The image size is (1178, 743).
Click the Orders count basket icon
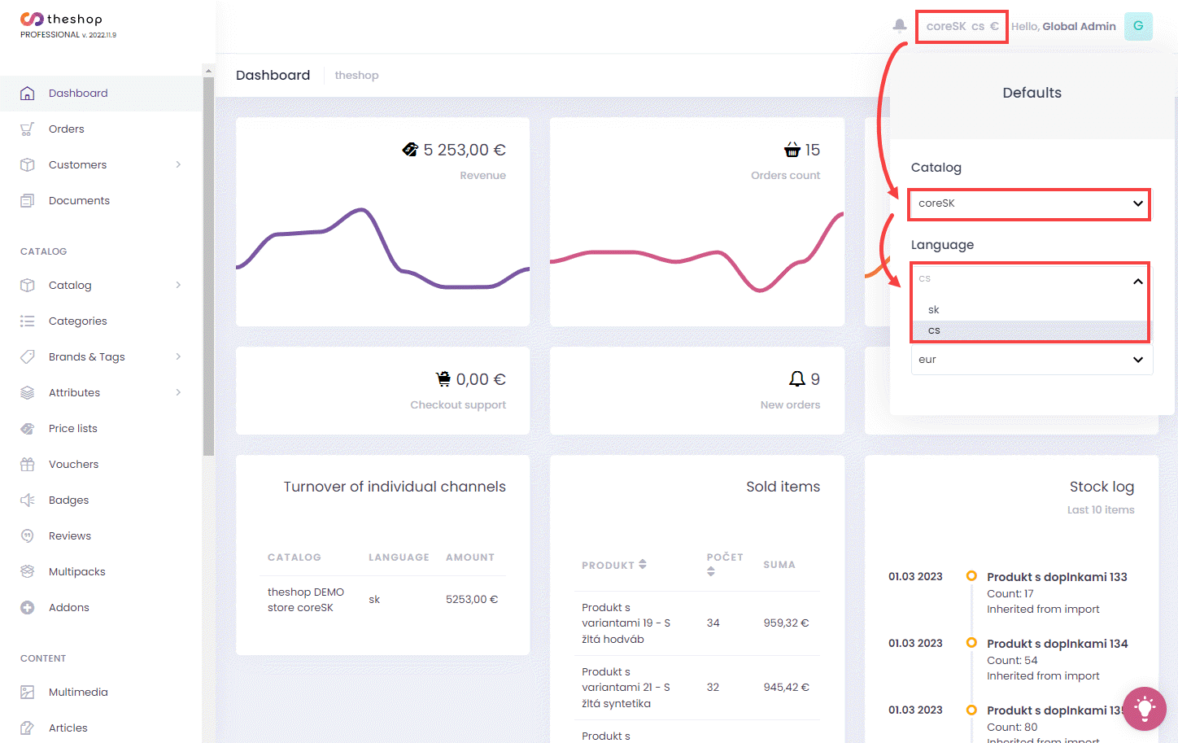(792, 150)
